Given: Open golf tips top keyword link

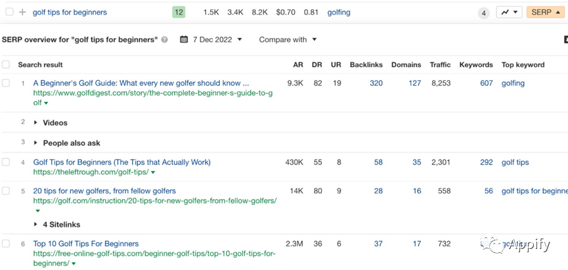Looking at the screenshot, I should [x=515, y=162].
